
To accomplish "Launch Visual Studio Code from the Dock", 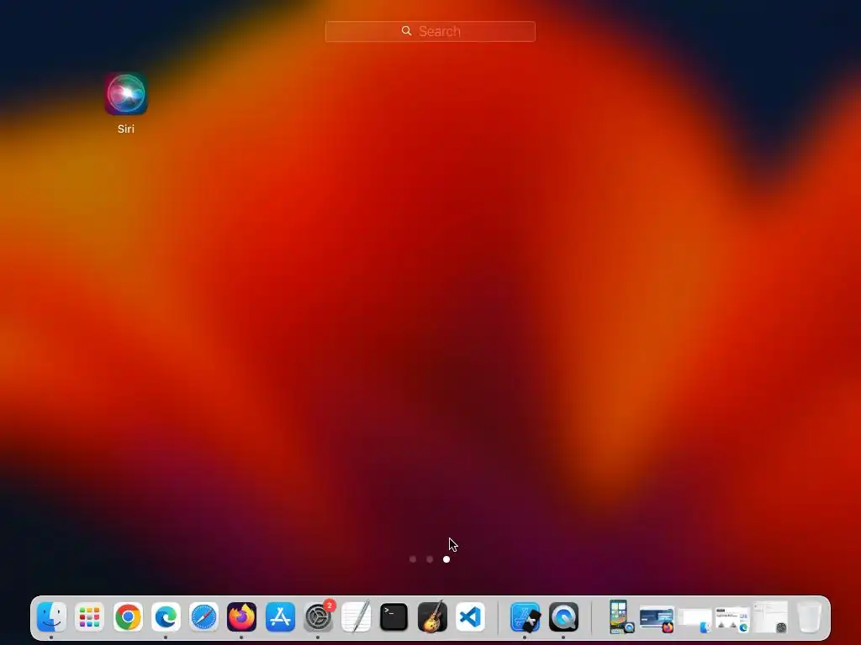I will point(470,617).
